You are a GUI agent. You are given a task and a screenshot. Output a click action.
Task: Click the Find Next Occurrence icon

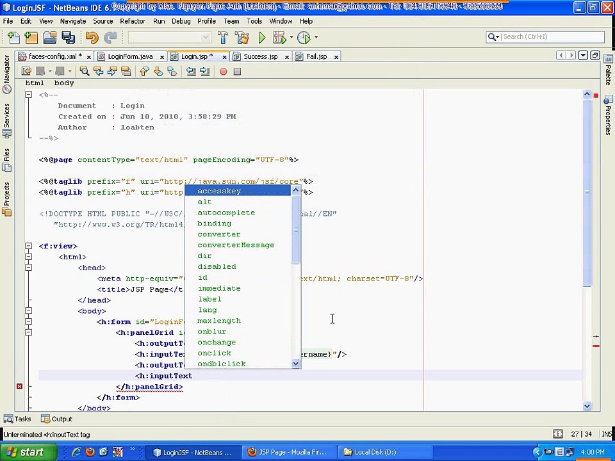[x=112, y=71]
